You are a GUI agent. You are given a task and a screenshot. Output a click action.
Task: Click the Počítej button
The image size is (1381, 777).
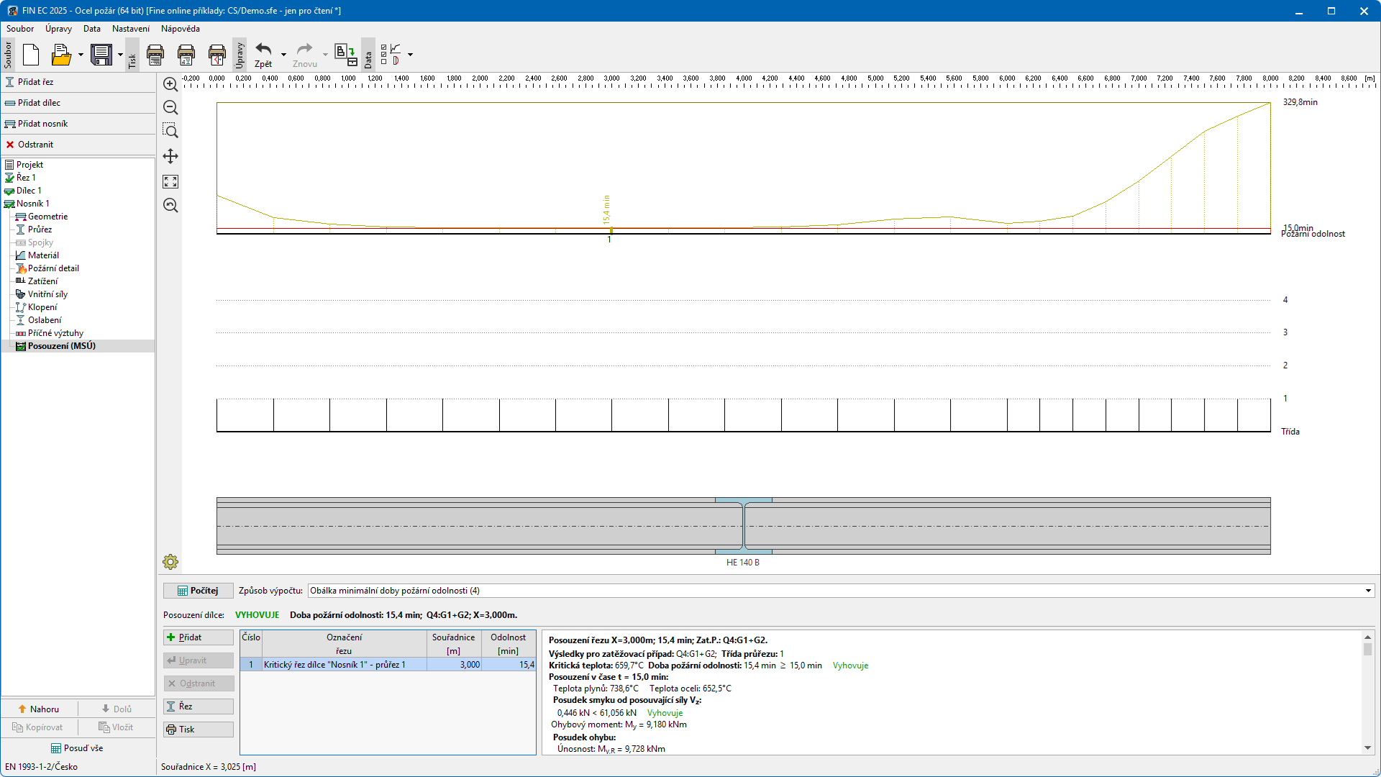(x=198, y=591)
